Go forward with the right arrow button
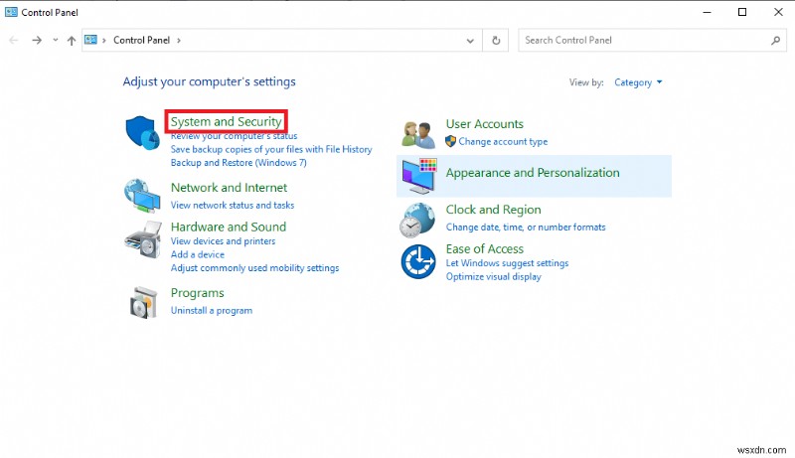Image resolution: width=795 pixels, height=458 pixels. 37,40
